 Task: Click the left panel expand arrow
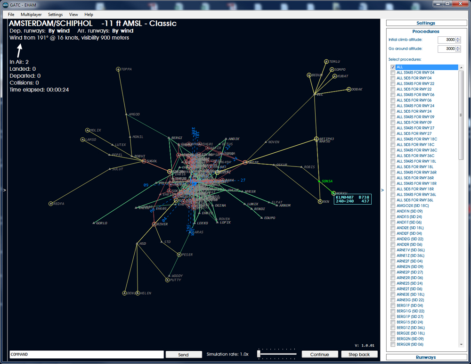coord(4,190)
